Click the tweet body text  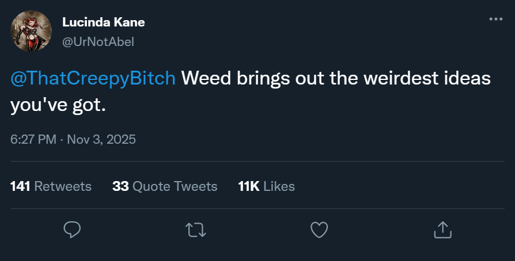[335, 79]
